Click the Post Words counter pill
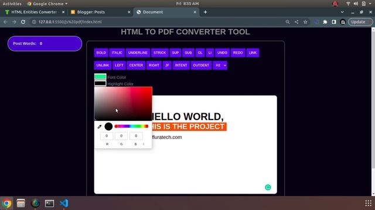Viewport: 375px width, 210px height. [x=45, y=44]
